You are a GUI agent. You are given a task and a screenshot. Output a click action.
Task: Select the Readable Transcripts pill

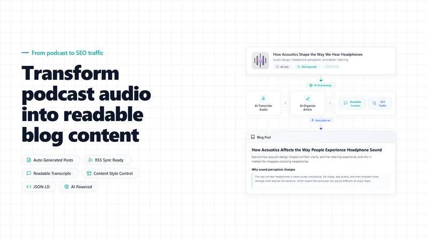click(50, 173)
